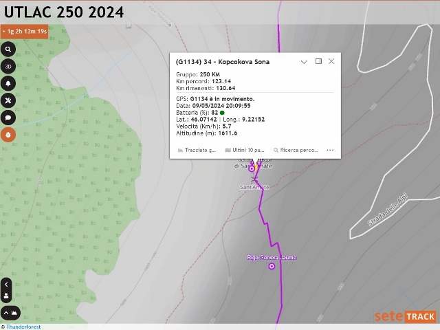Expand the elevation profile chart panel

pos(11,313)
